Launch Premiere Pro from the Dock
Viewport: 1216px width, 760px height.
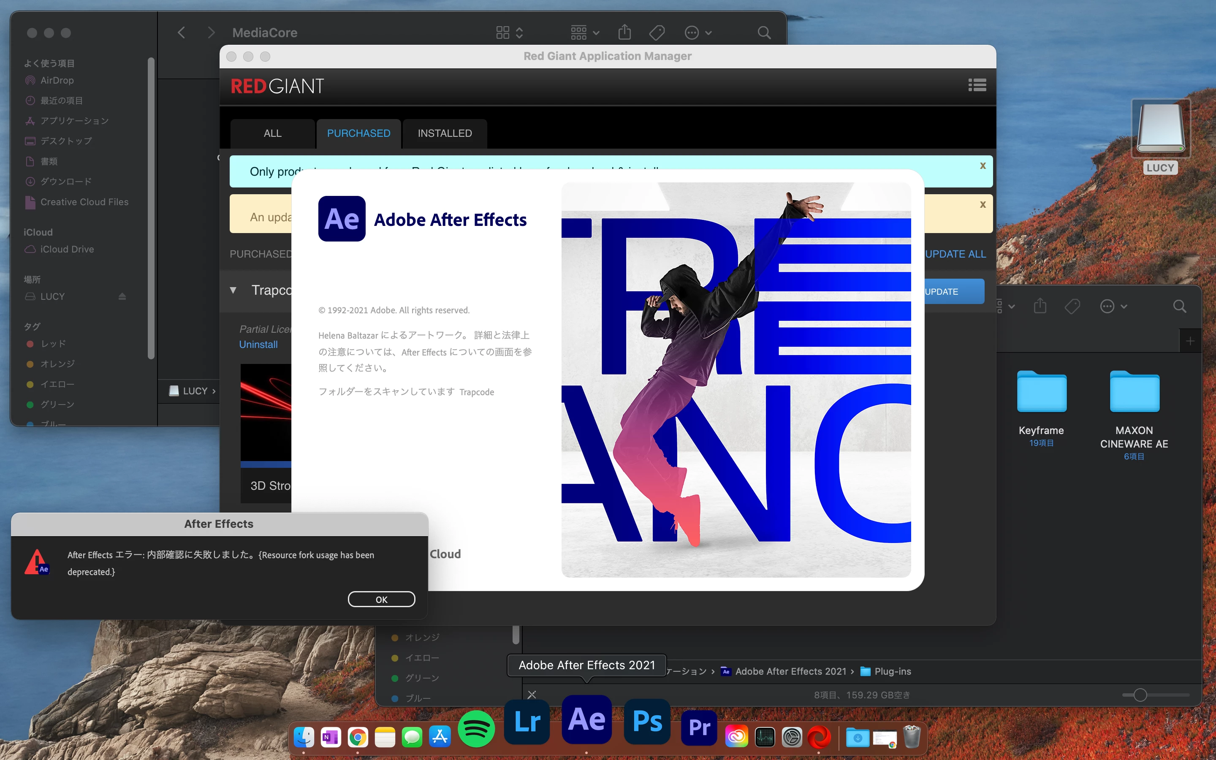click(699, 727)
